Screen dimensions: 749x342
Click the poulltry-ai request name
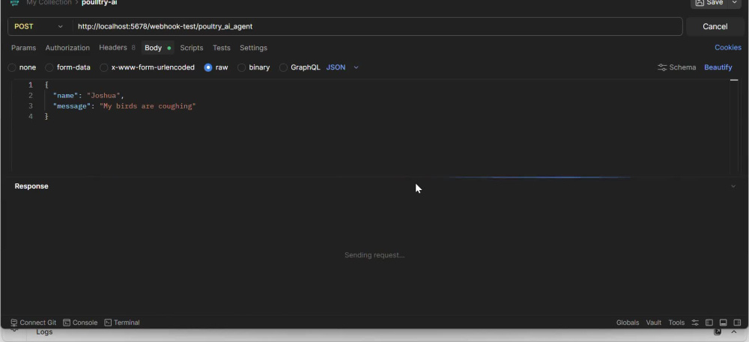point(100,3)
